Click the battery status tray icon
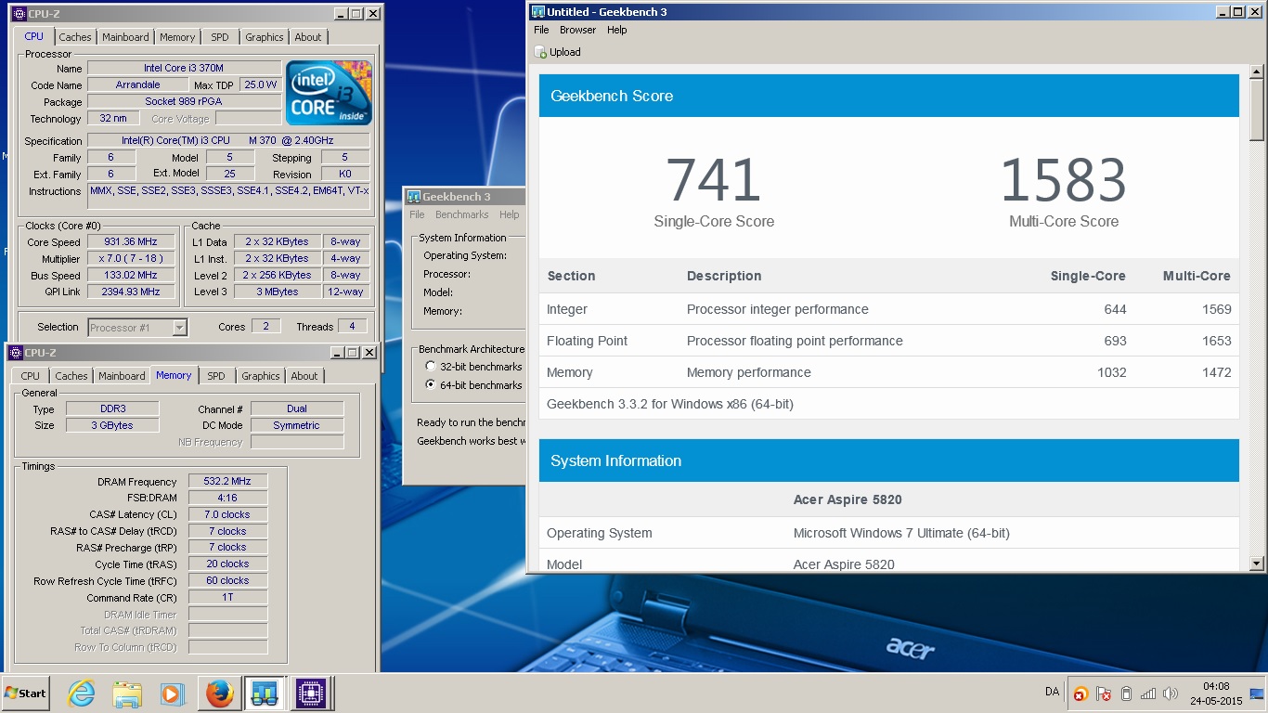 [1126, 694]
